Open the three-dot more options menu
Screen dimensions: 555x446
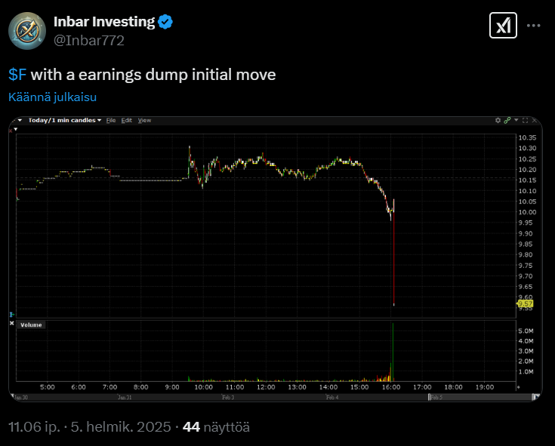pyautogui.click(x=534, y=26)
